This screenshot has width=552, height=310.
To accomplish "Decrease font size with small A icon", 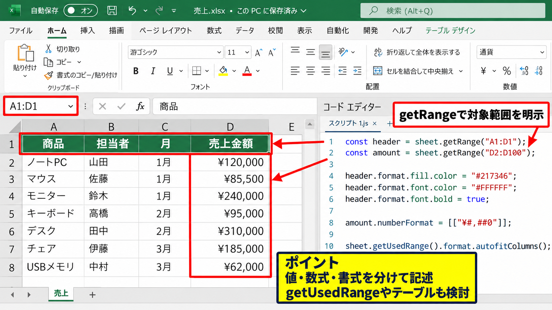I will coord(272,52).
